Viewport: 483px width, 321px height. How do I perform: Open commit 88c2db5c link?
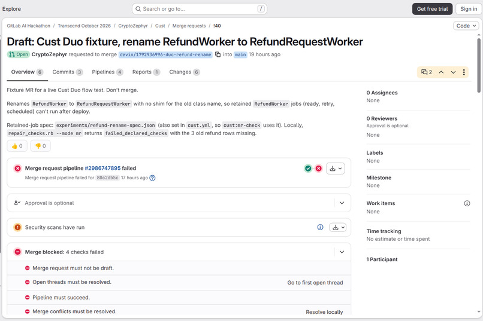tap(107, 178)
